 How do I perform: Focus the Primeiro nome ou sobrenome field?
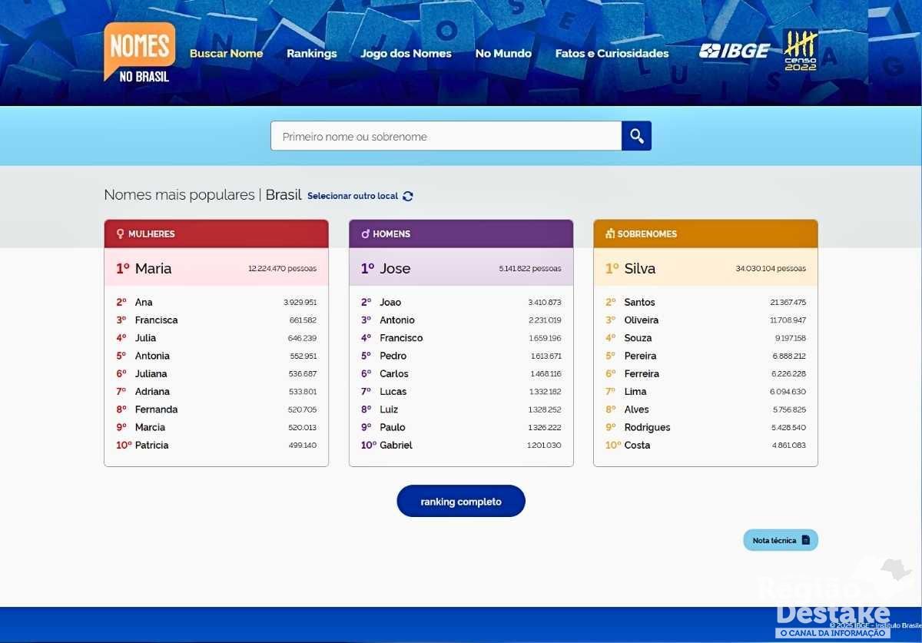[x=446, y=136]
